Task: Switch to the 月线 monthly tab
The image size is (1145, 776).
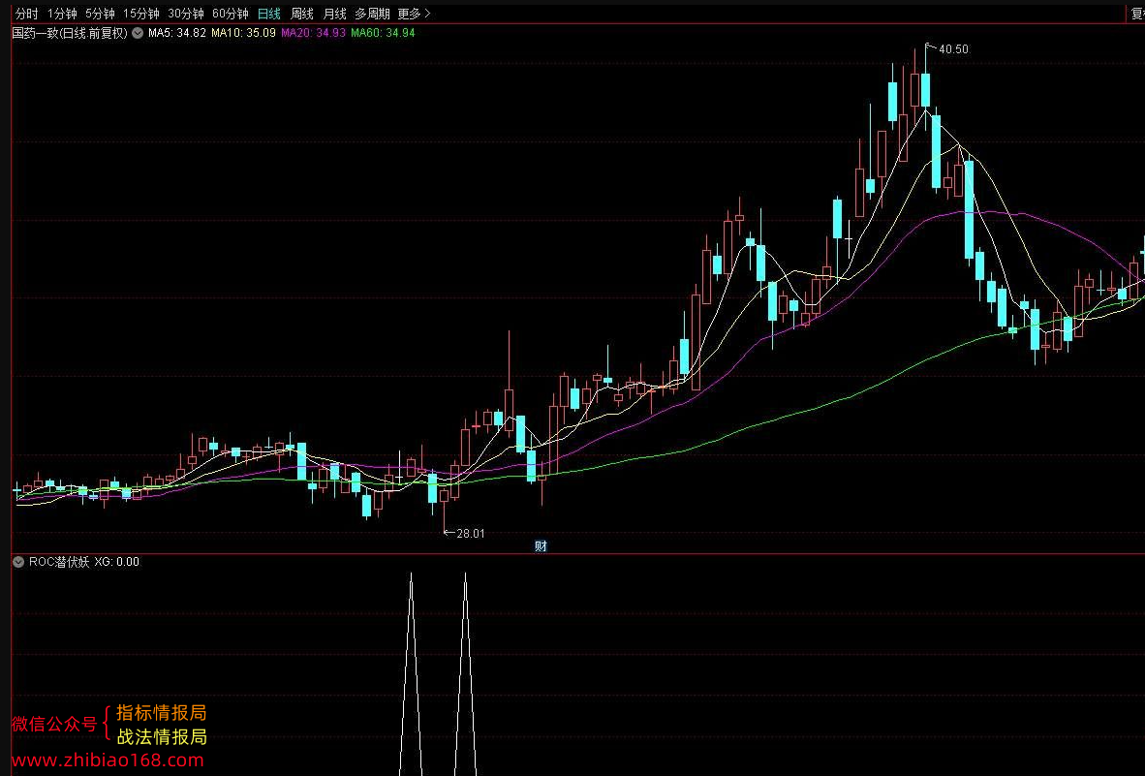Action: coord(334,14)
